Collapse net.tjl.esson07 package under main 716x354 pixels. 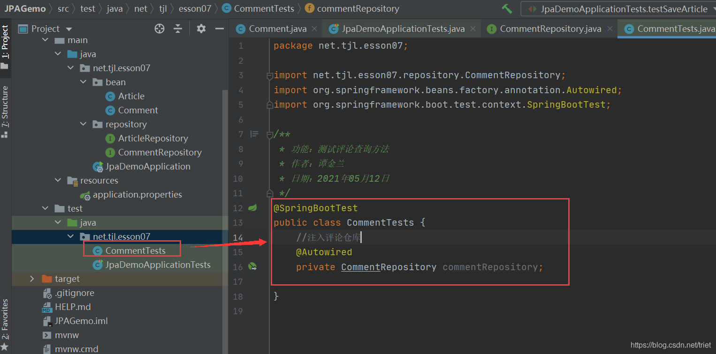(x=70, y=68)
